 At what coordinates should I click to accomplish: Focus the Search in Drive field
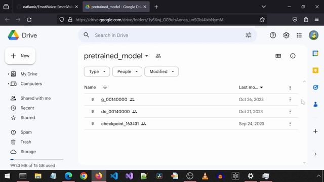pyautogui.click(x=168, y=35)
